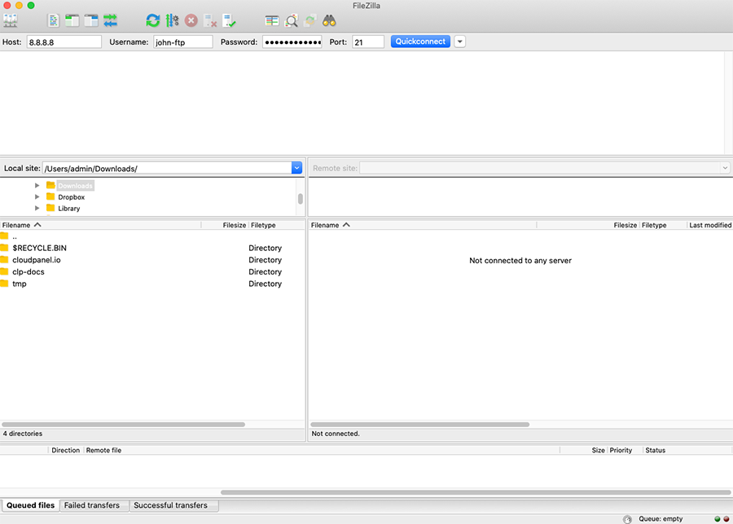Search files with binoculars icon
This screenshot has height=524, width=733.
point(329,20)
